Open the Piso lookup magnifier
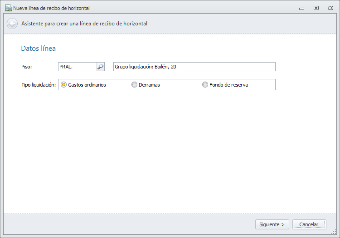Screen dimensions: 340x238 tap(100, 67)
